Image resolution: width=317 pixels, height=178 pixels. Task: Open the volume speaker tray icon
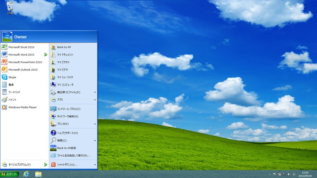click(x=289, y=174)
